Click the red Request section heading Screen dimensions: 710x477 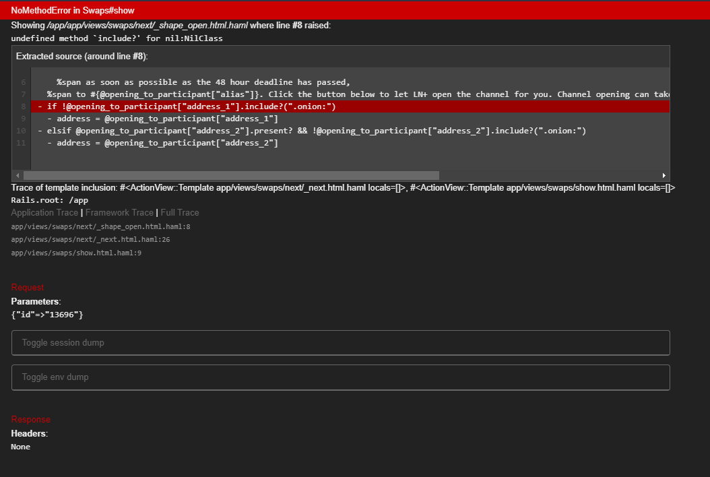(28, 288)
